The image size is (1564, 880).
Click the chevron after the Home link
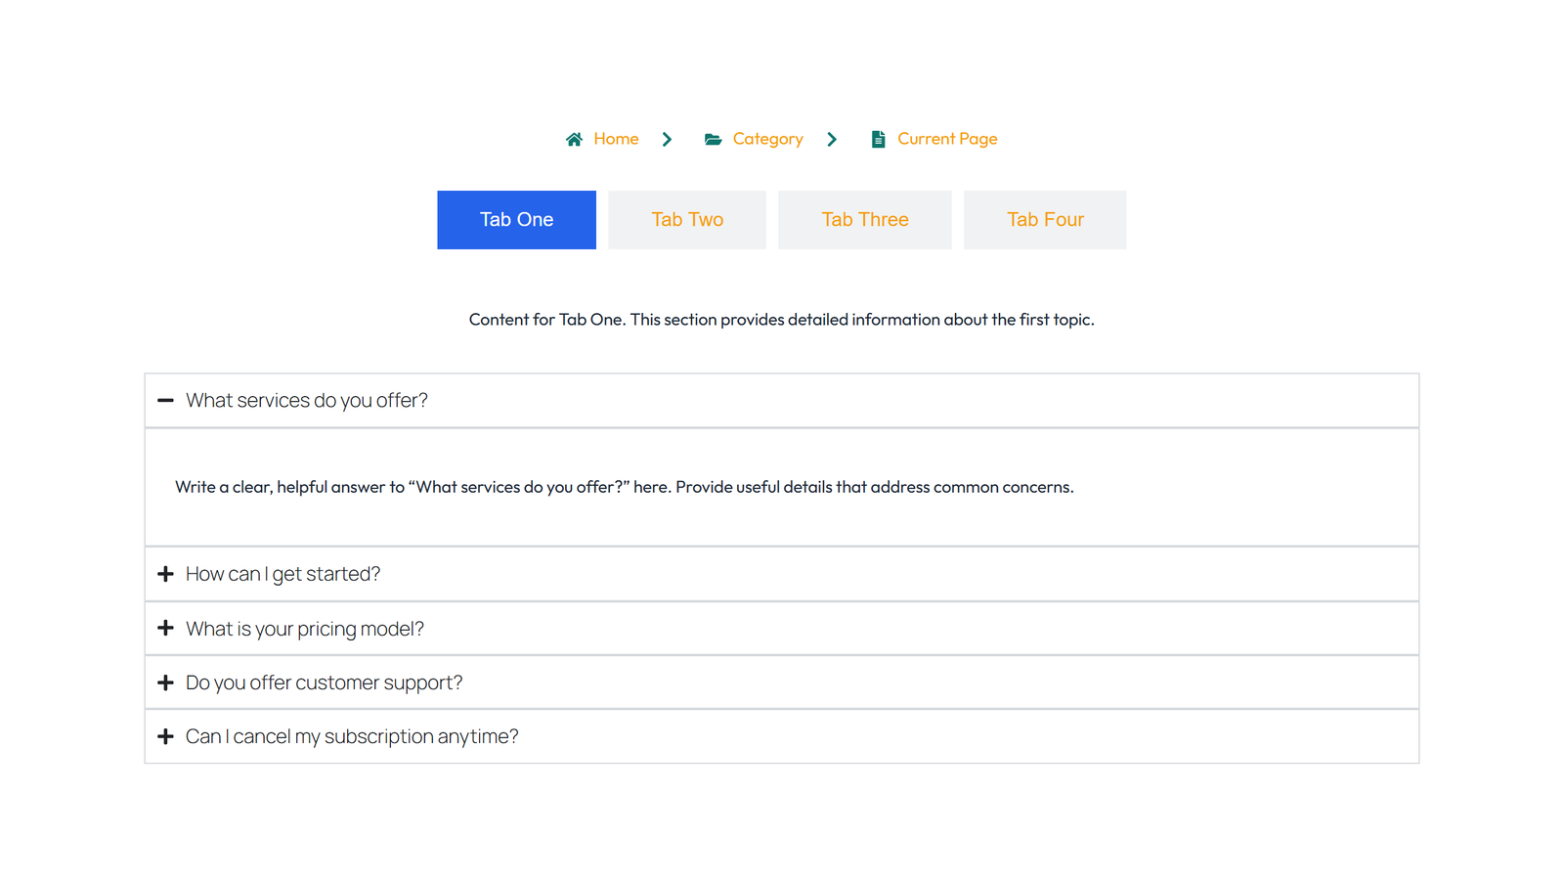click(668, 139)
